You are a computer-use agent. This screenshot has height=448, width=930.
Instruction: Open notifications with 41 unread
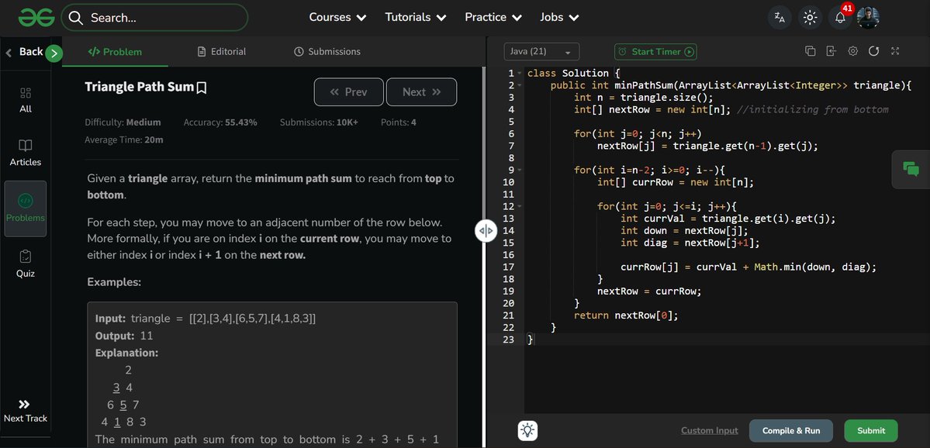pos(840,16)
